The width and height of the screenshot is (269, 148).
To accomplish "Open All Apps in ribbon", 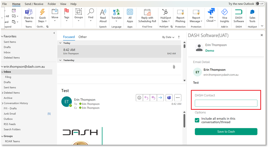I will (130, 16).
